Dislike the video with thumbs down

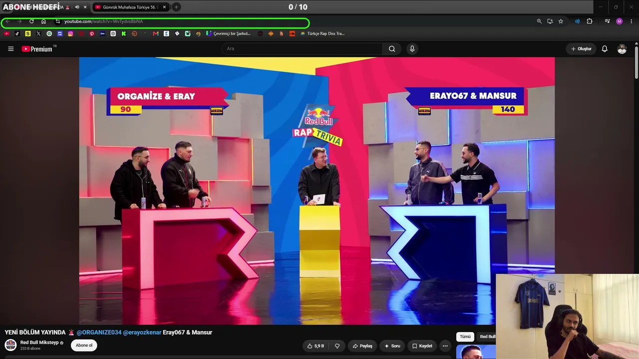337,346
